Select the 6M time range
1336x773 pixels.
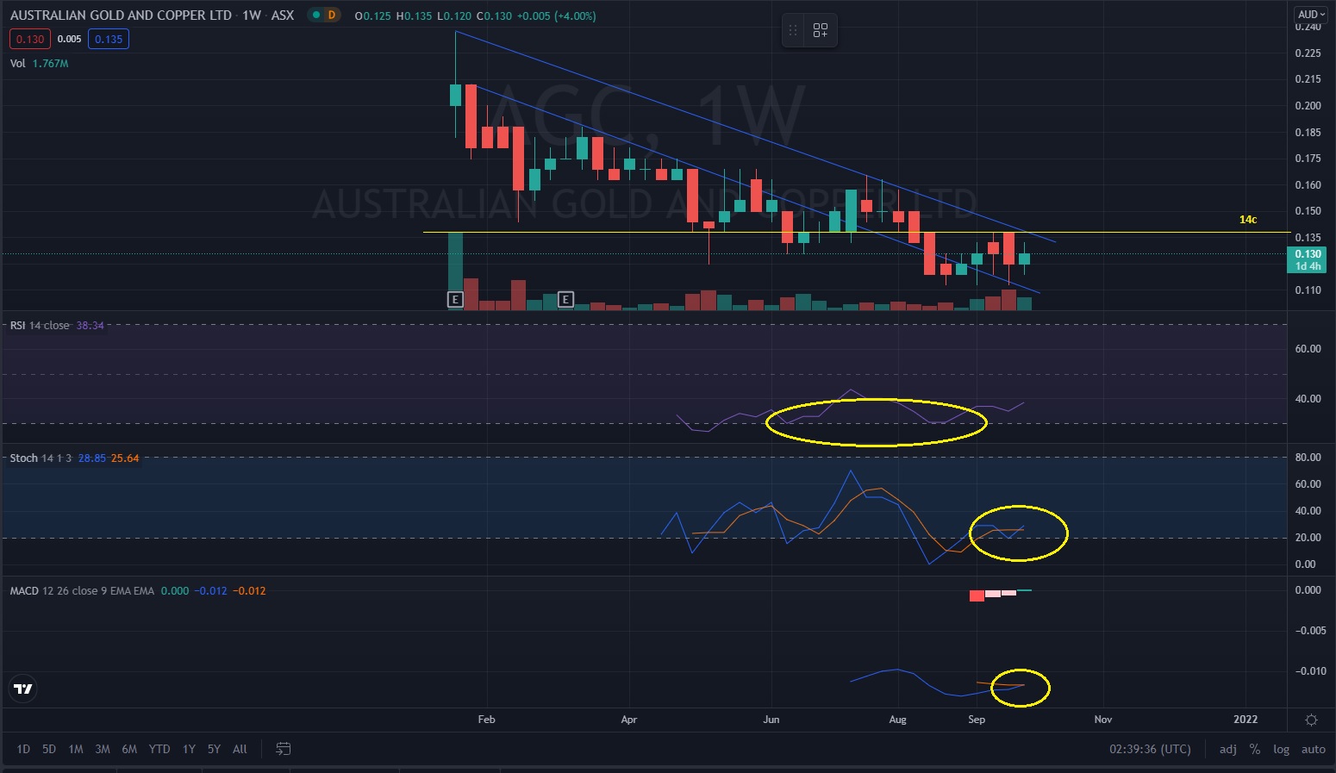[129, 749]
